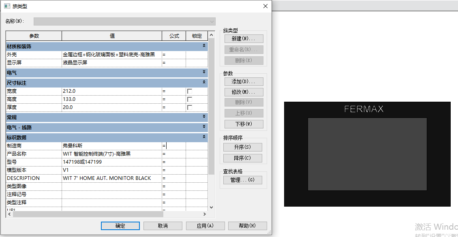Image resolution: width=458 pixels, height=237 pixels.
Task: Sort parameters with 降序(C)
Action: [242, 158]
